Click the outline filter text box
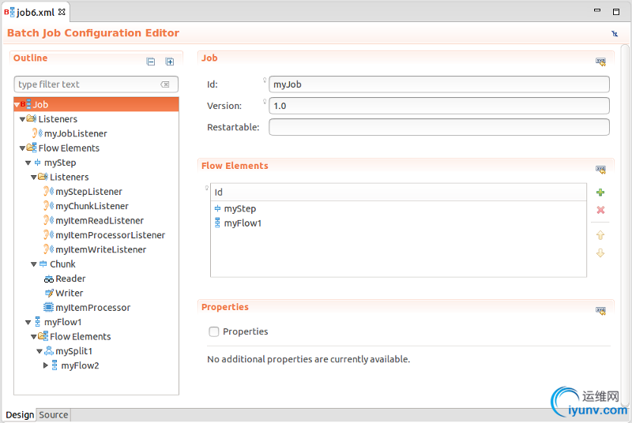Viewport: 632px width, 423px height. (87, 84)
